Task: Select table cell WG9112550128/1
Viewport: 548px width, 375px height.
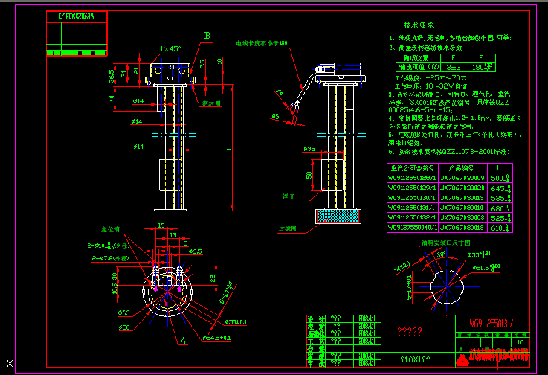Action: 412,179
